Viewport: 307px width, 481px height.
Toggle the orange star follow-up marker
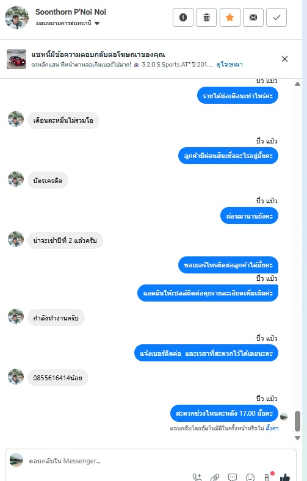pos(229,18)
